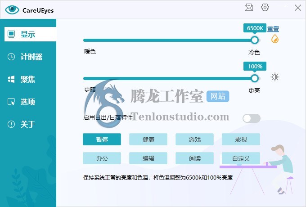The height and width of the screenshot is (207, 306).
Task: Click the CareUEyes title text
Action: [x=38, y=10]
